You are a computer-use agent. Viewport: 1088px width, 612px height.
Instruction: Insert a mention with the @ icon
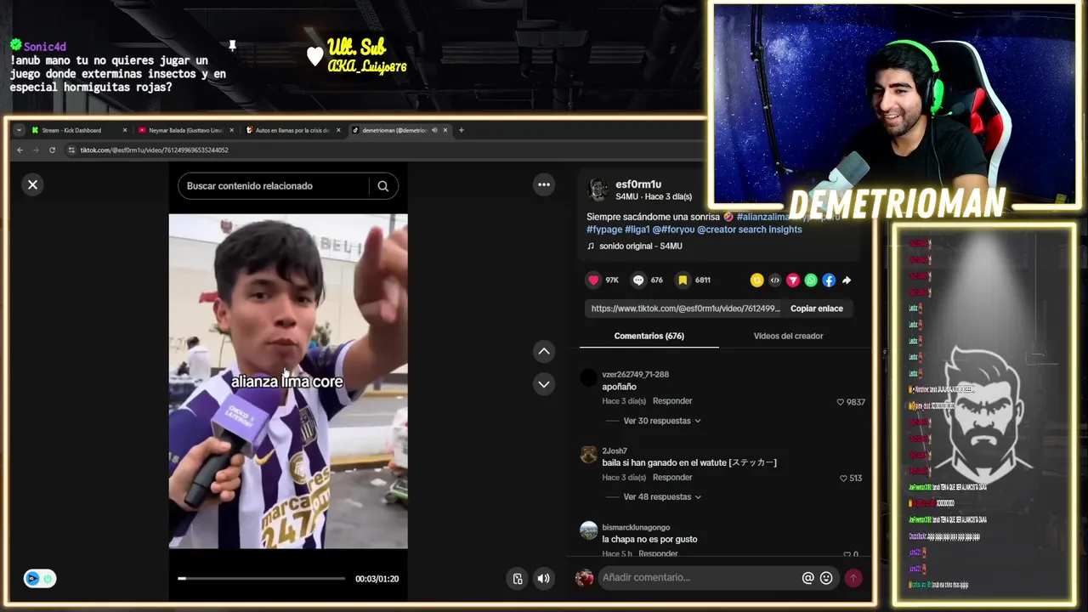pyautogui.click(x=808, y=578)
